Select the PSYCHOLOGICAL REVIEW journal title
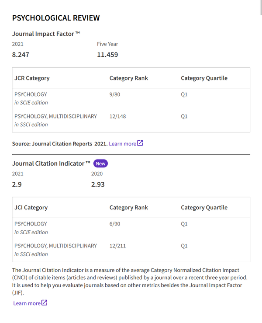This screenshot has width=262, height=323. [x=56, y=18]
